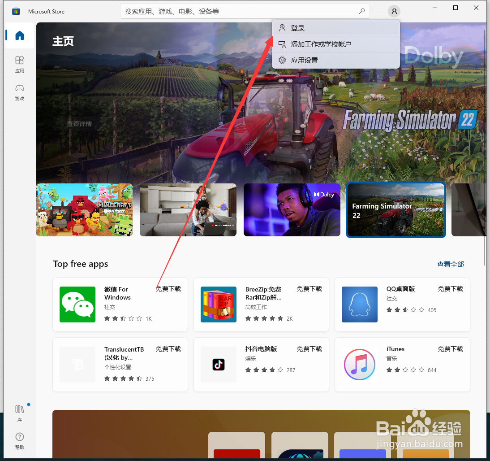This screenshot has height=461, width=490.
Task: Click the TranslucentTB (汉化 by... title
Action: click(124, 353)
